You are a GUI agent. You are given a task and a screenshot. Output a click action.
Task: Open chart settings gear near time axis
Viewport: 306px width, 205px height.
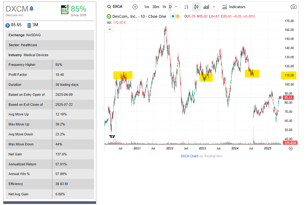coord(291,149)
